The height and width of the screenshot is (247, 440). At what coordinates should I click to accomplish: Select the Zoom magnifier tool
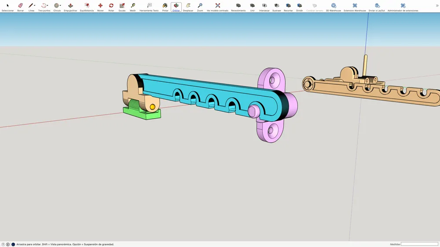click(200, 7)
